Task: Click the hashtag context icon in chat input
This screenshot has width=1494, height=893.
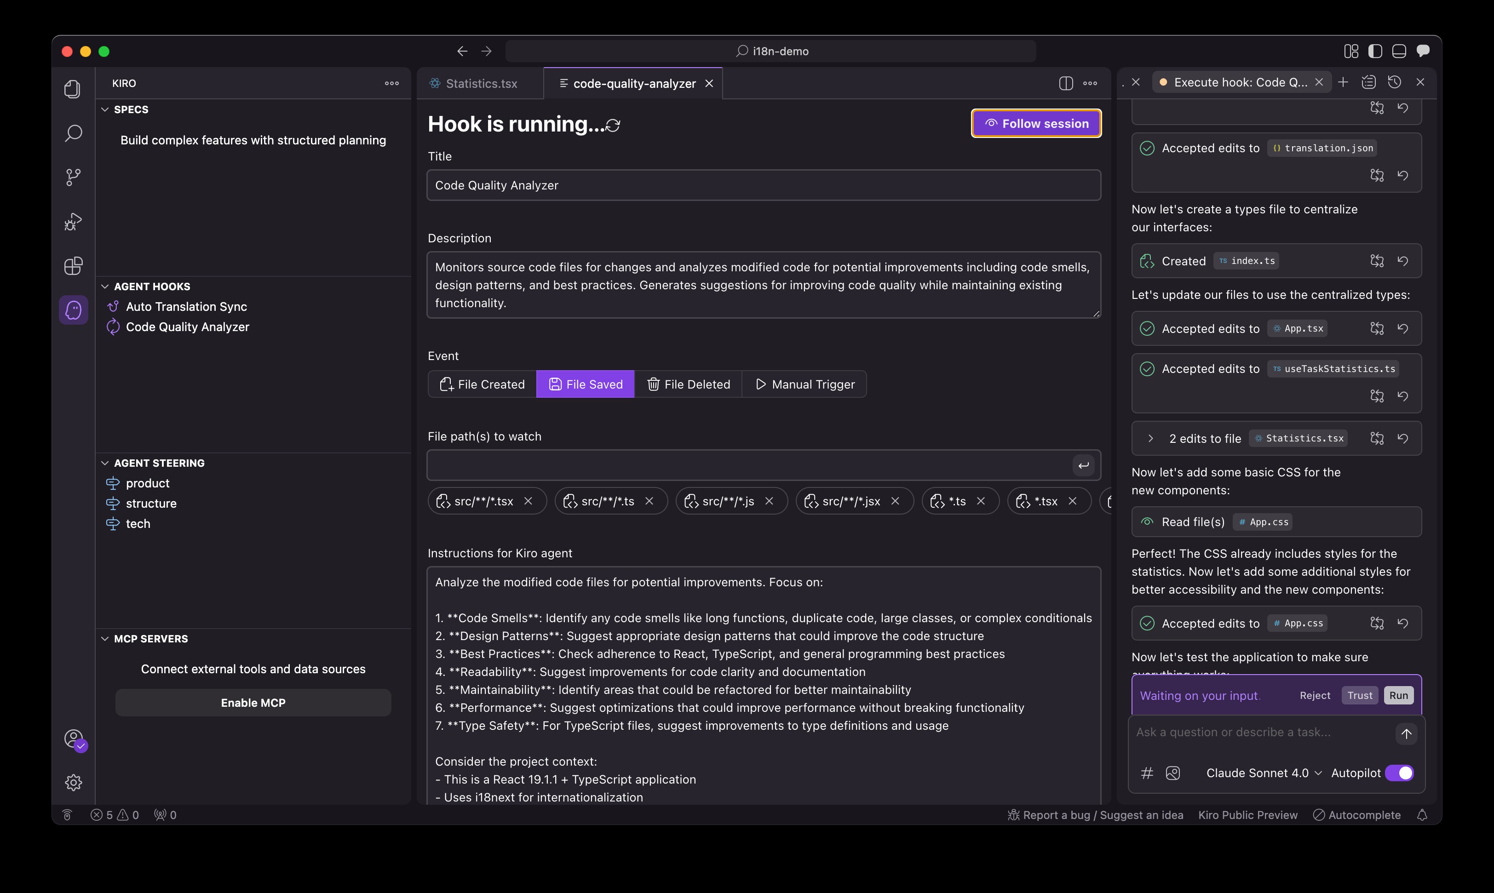Action: coord(1147,773)
